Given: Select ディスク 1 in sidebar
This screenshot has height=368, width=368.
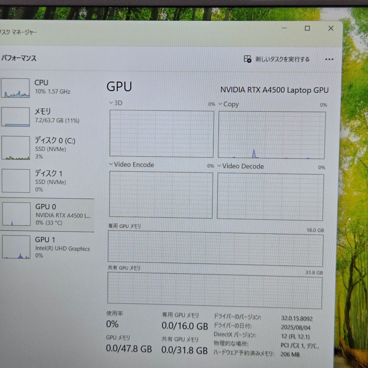Looking at the screenshot, I should pyautogui.click(x=47, y=181).
